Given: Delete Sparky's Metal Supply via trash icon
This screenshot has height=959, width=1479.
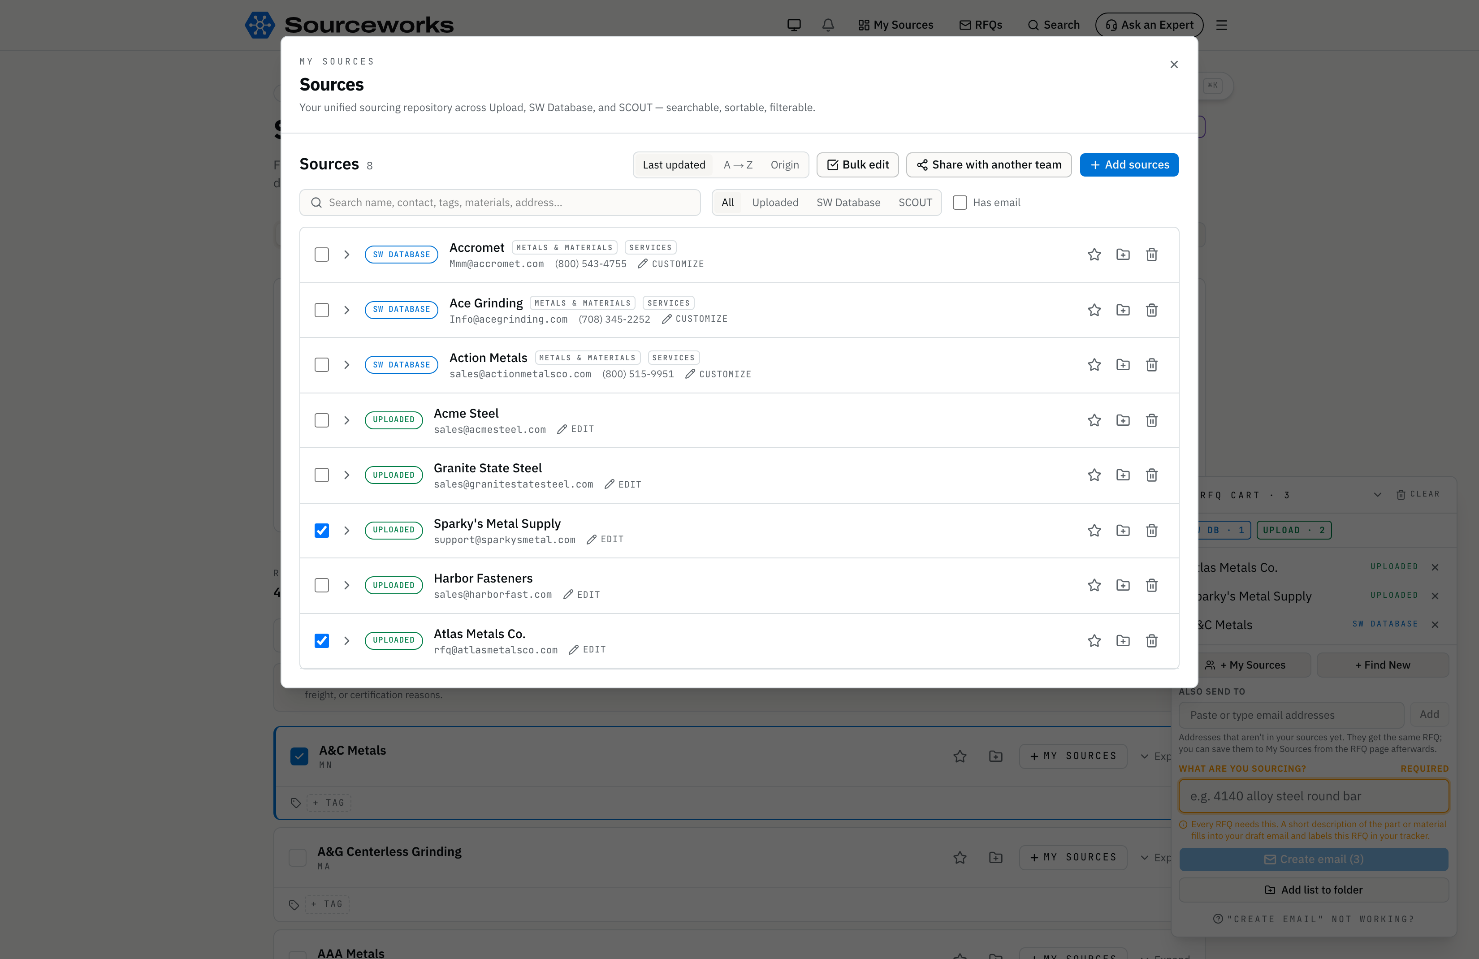Looking at the screenshot, I should pos(1151,531).
